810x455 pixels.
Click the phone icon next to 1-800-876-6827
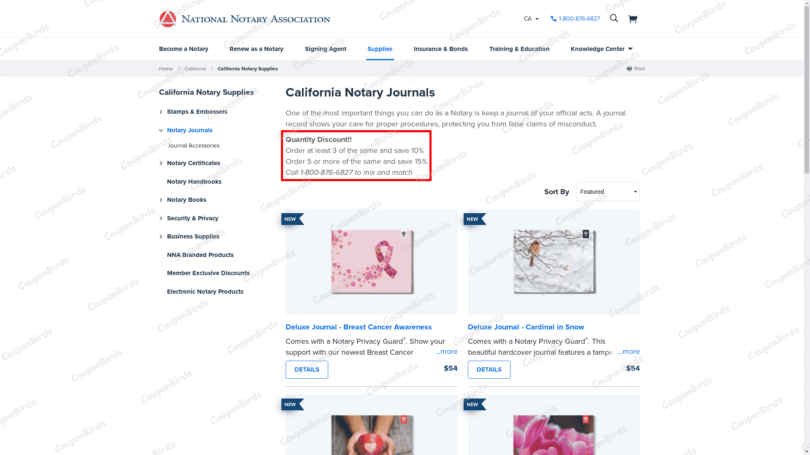[x=554, y=19]
